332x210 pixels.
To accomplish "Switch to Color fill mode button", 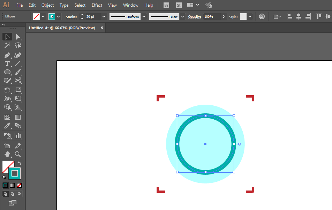I will tap(6, 185).
